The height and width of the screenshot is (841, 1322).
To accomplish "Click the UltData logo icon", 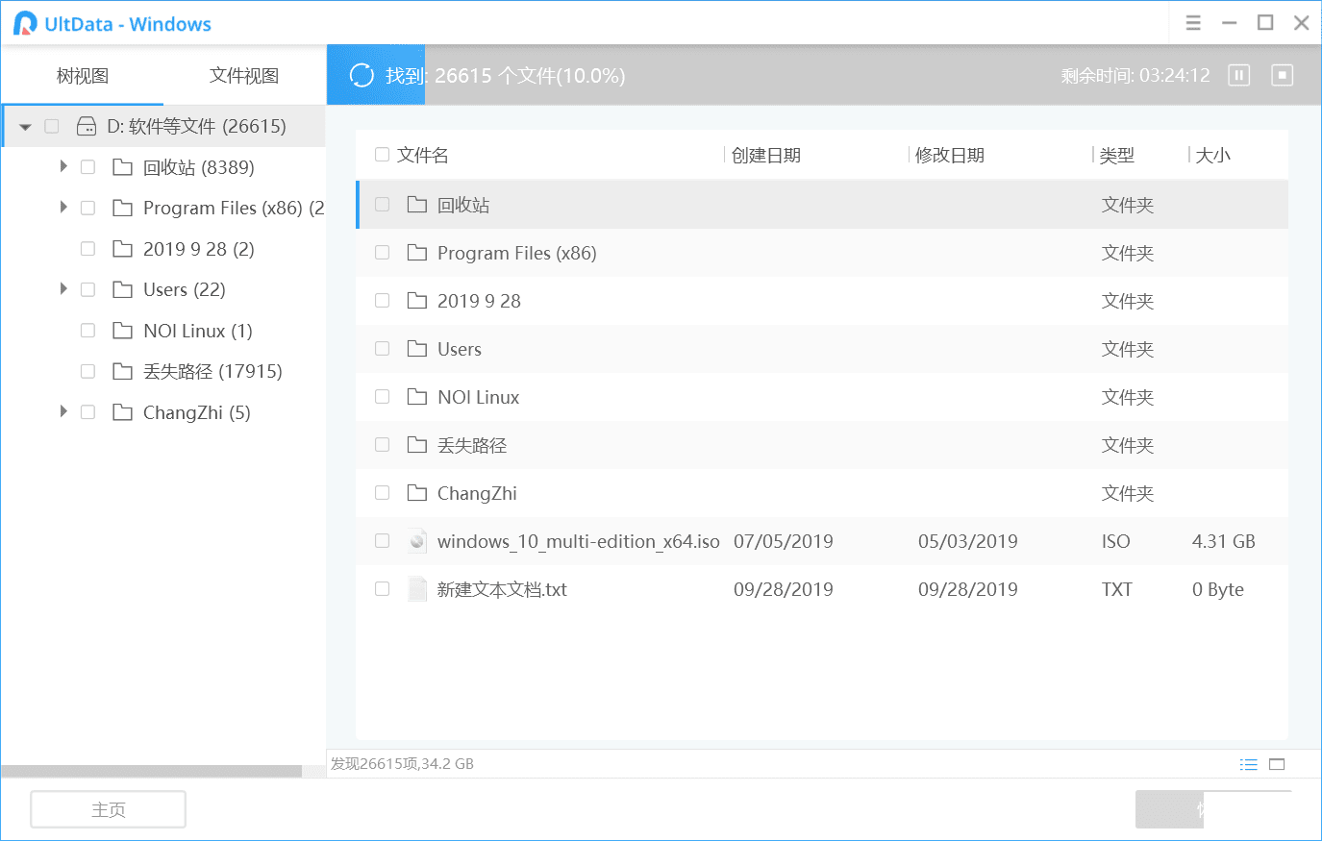I will [x=25, y=23].
